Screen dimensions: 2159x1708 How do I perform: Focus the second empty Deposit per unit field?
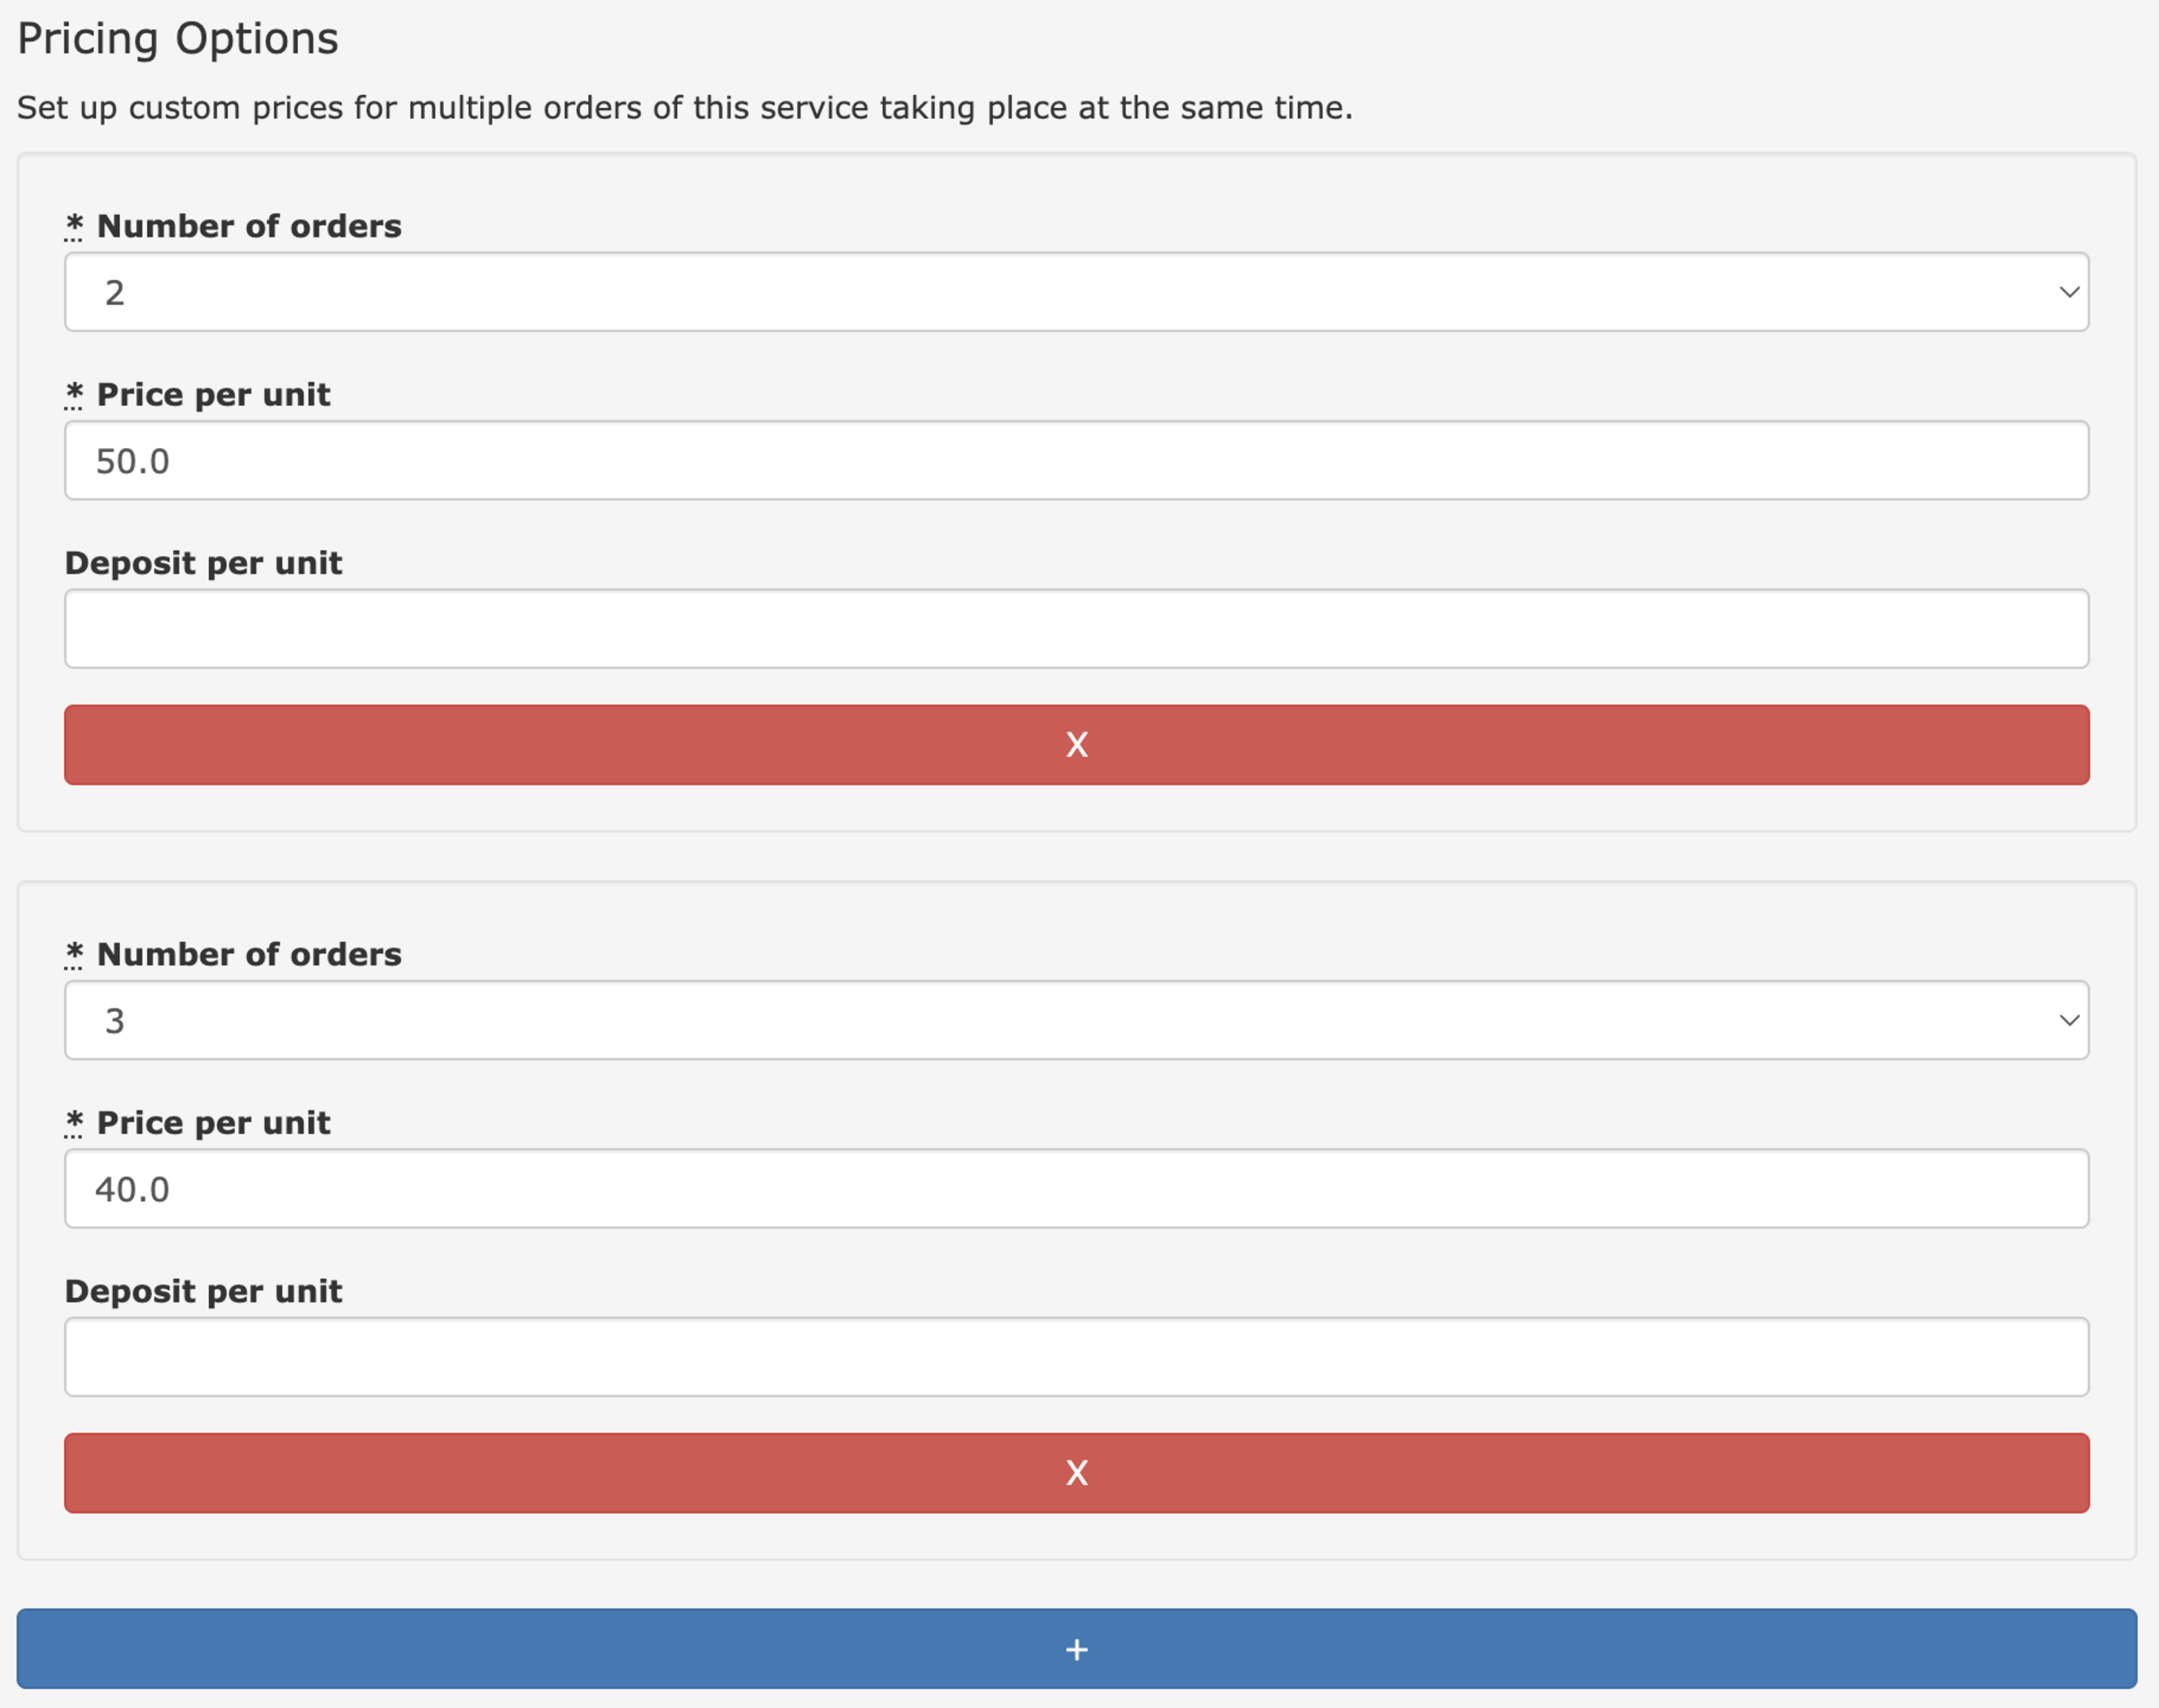point(1076,1357)
